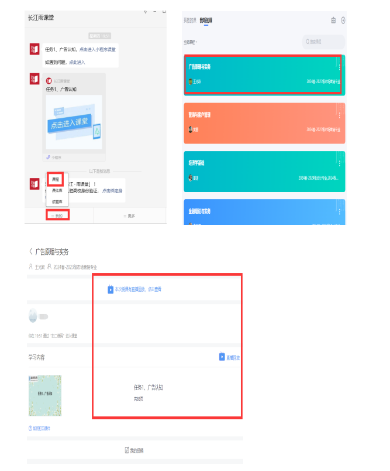The width and height of the screenshot is (390, 471).
Task: Open the 任务1 广告认知 slide thumbnail
Action: click(x=45, y=395)
